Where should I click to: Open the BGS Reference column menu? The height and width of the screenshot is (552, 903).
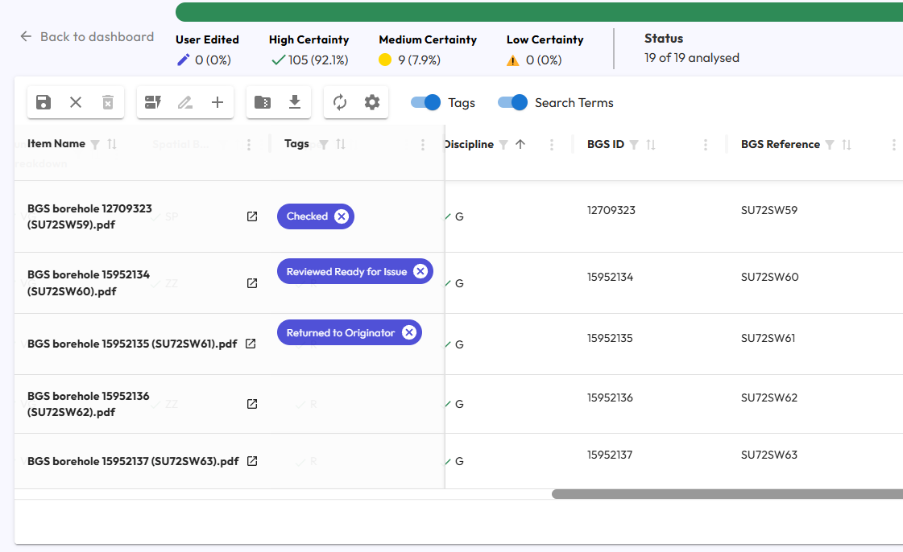tap(893, 144)
